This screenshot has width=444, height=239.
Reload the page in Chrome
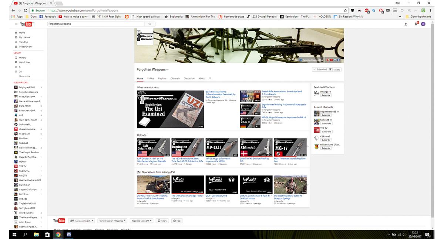point(26,10)
